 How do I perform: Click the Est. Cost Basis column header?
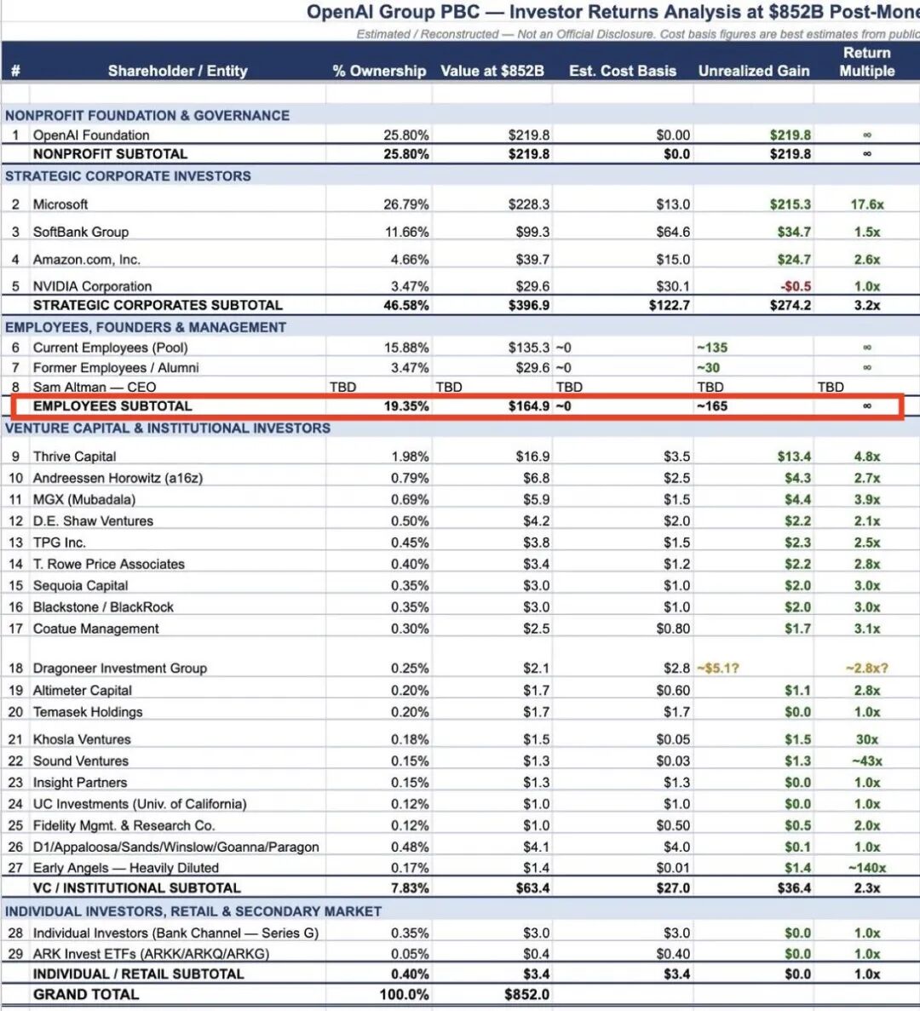622,71
